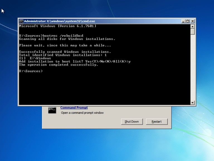Open the Command Prompt link
This screenshot has height=161, width=214.
74,108
